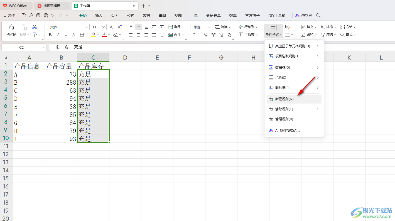Switch to the Formulas (公式) ribbon tab
395x221 pixels.
[x=131, y=16]
